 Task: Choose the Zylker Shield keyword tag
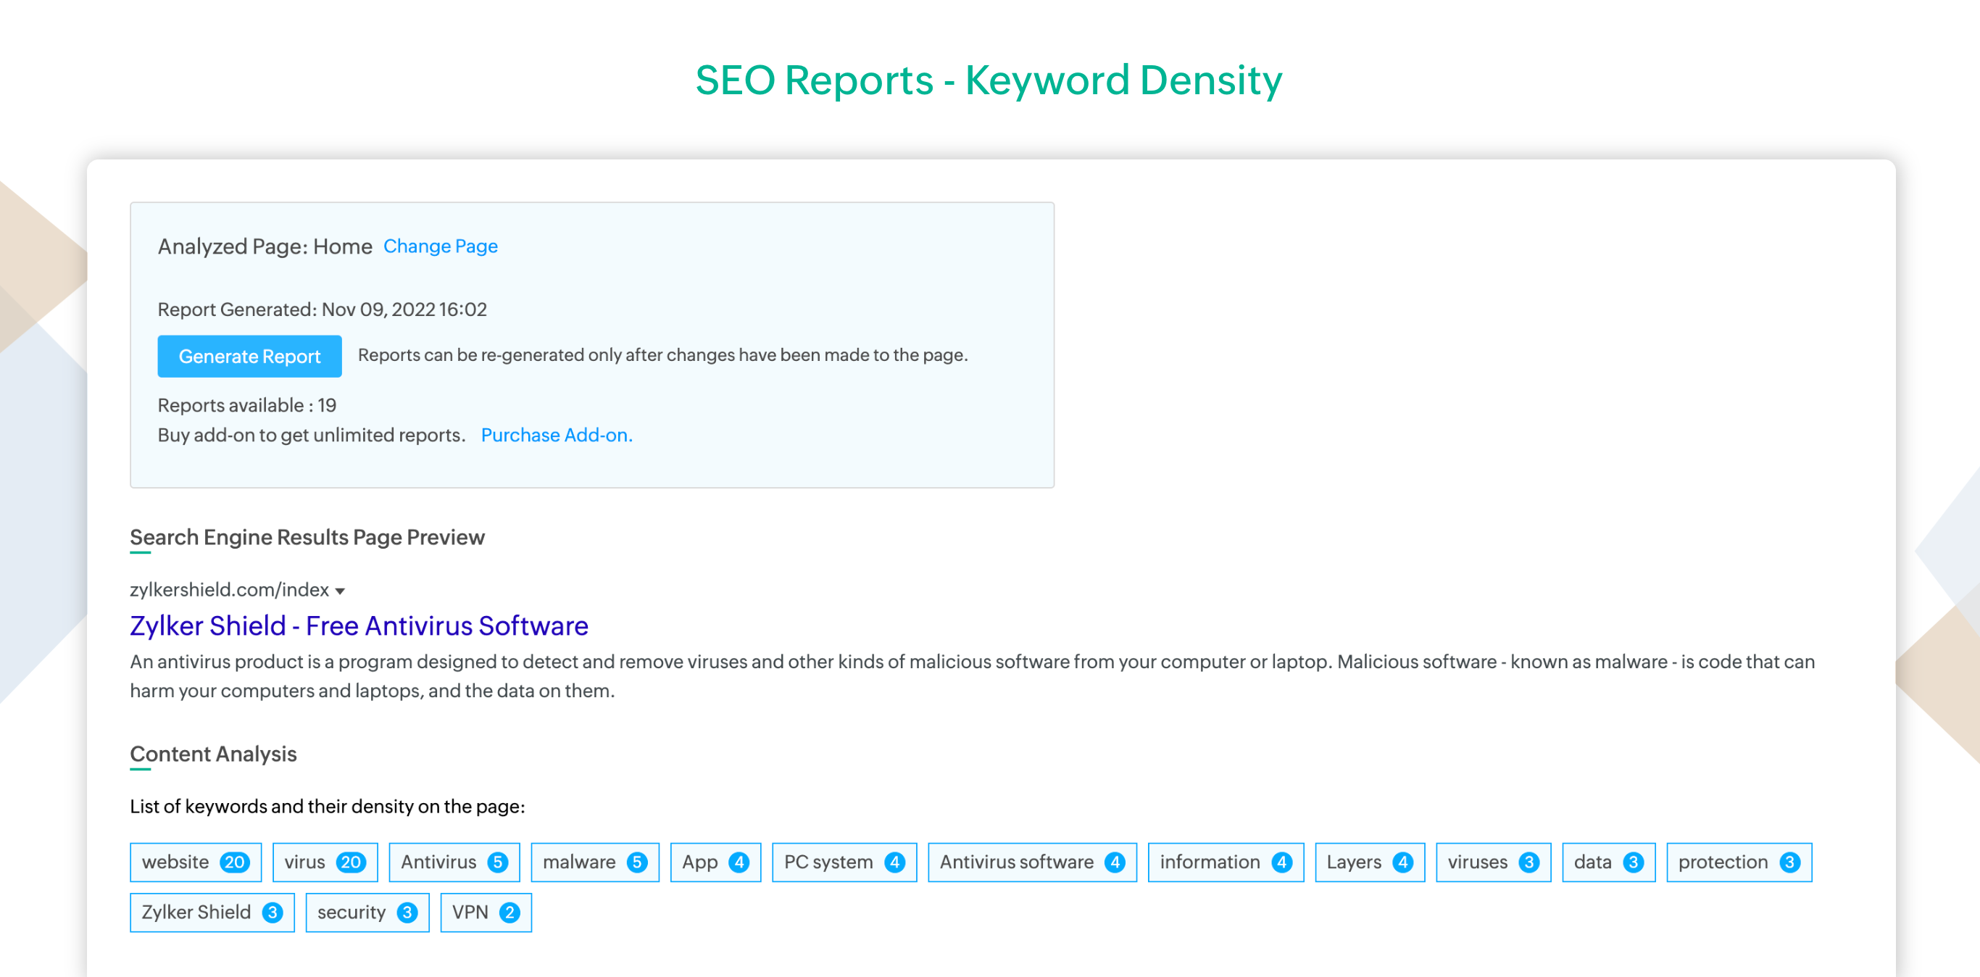point(212,912)
